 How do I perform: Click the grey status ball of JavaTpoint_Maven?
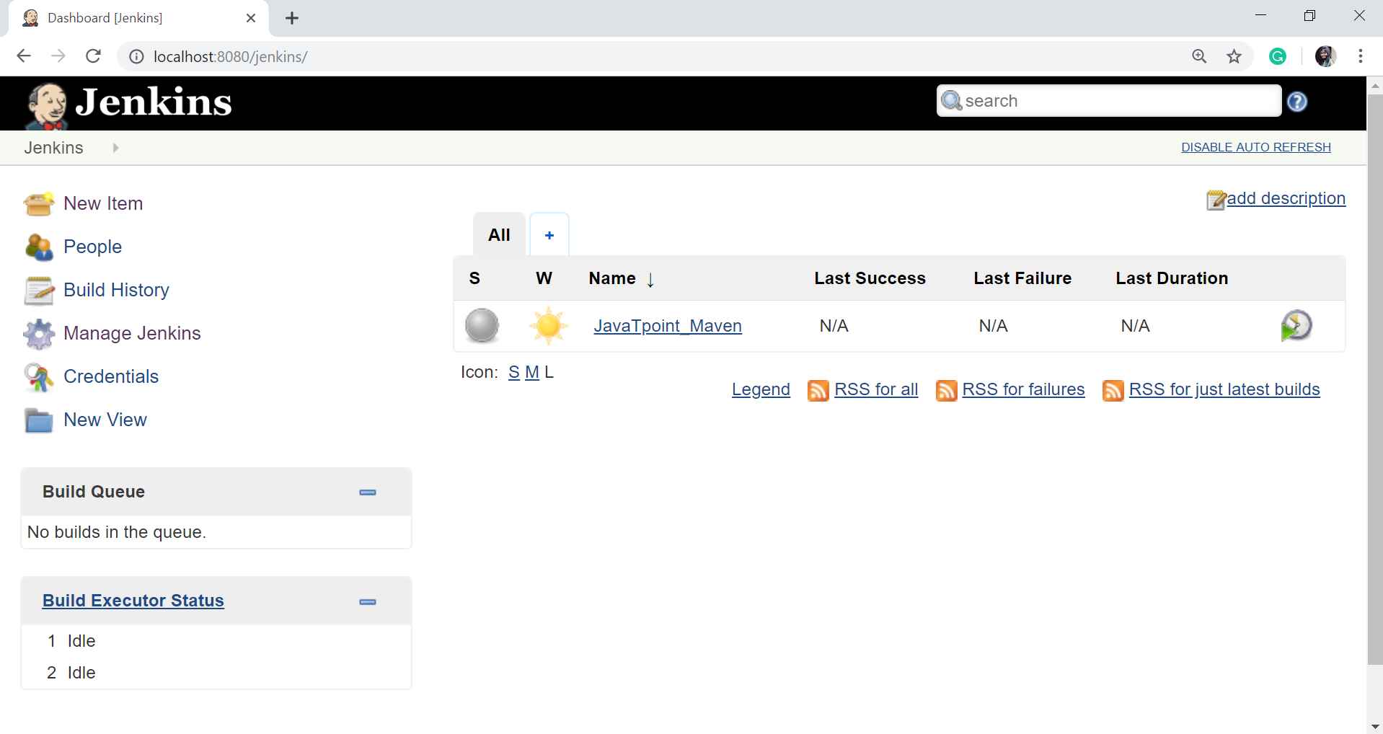482,325
